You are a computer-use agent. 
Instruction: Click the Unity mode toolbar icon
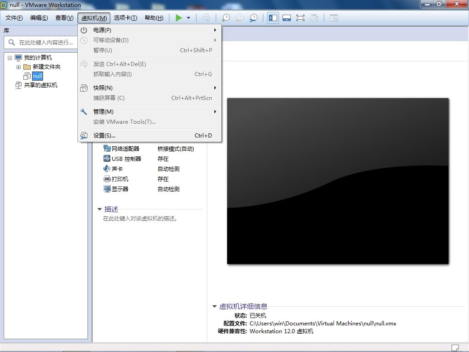pyautogui.click(x=314, y=18)
